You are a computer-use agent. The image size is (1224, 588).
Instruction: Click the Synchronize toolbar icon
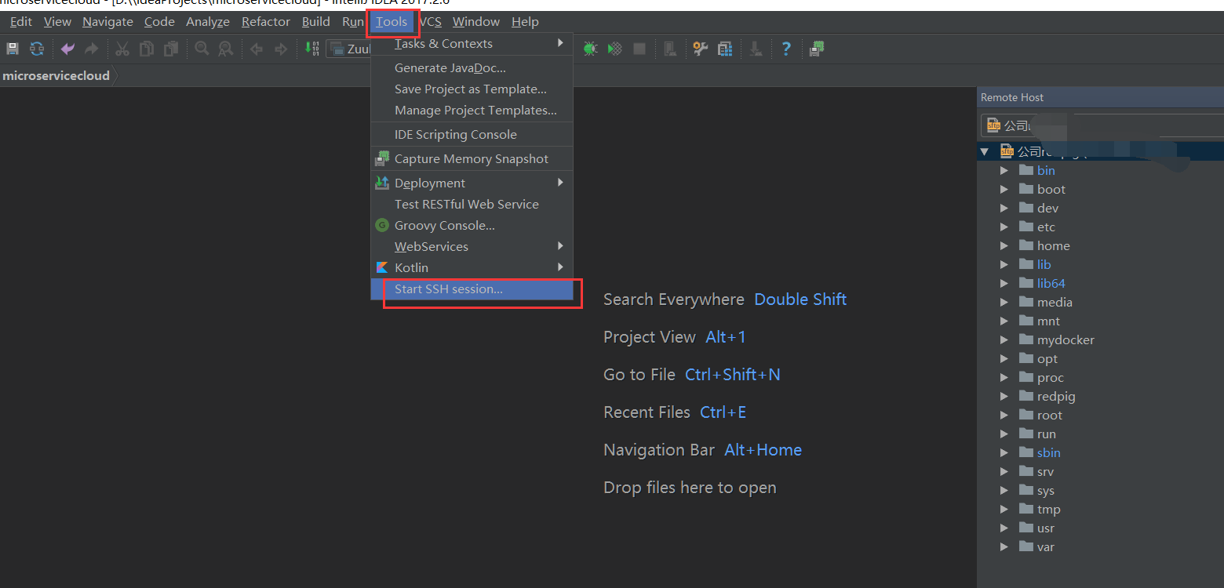click(37, 49)
